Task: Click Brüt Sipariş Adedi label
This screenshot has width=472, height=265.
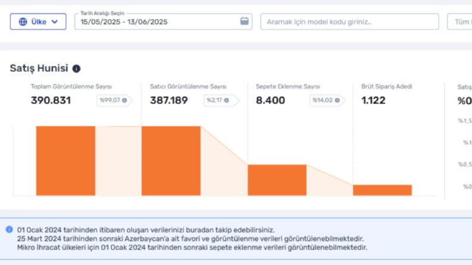Action: point(386,87)
